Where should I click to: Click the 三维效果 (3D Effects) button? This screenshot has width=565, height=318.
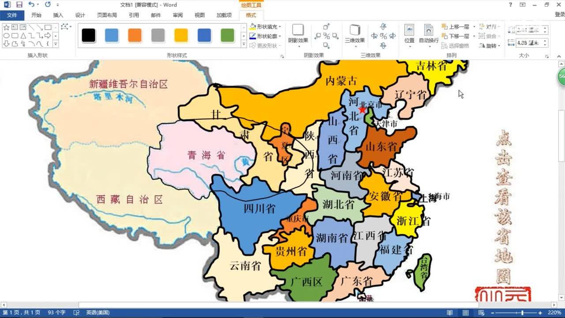[x=356, y=35]
